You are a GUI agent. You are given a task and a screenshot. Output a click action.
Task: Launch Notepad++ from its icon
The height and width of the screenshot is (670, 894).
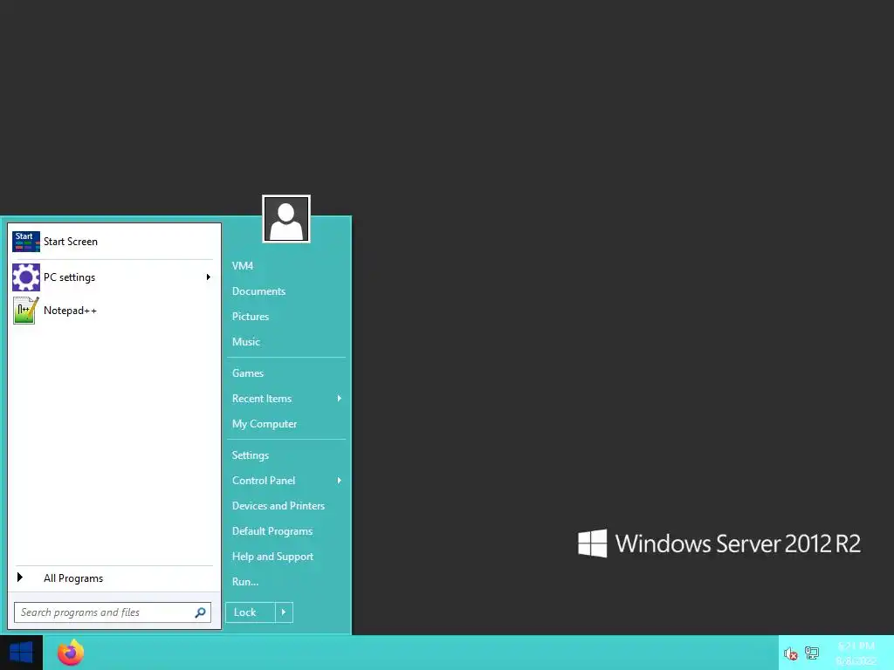click(26, 311)
